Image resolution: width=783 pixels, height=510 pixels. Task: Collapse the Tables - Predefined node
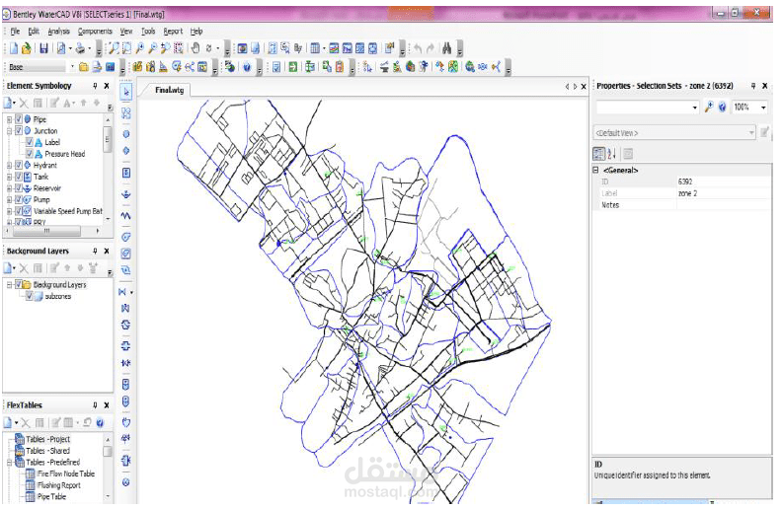point(9,463)
